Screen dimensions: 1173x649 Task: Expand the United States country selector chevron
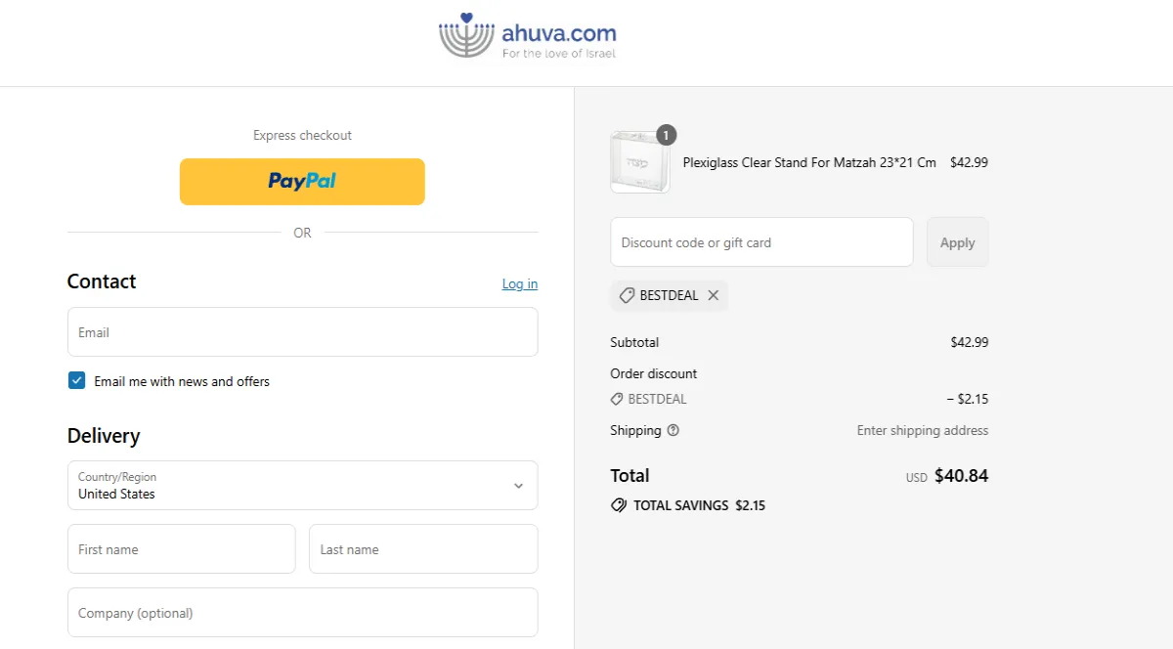pos(519,485)
